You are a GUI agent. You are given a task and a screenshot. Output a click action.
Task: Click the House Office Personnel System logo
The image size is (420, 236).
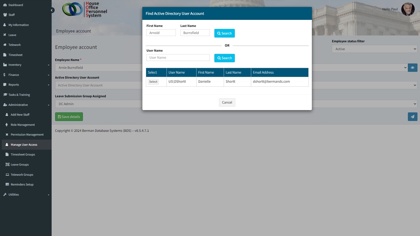(85, 9)
